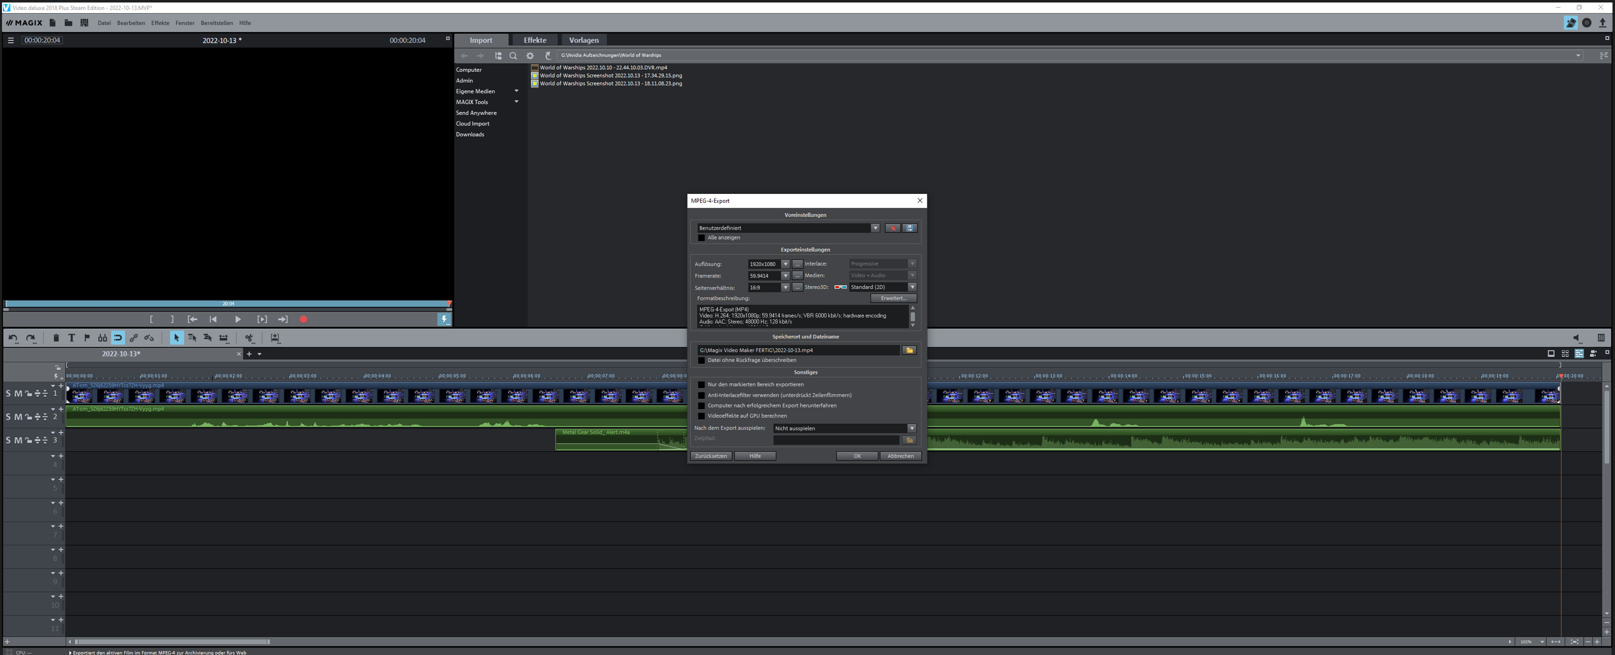
Task: Click the save preset floppy icon
Action: [x=909, y=228]
